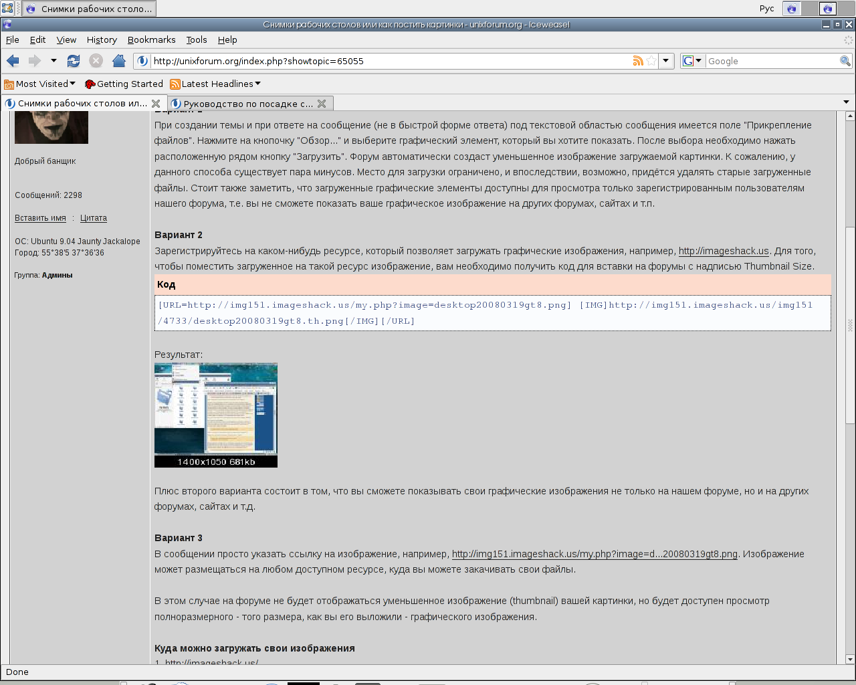Expand the Latest Headlines feed
Image resolution: width=856 pixels, height=685 pixels.
[x=215, y=84]
